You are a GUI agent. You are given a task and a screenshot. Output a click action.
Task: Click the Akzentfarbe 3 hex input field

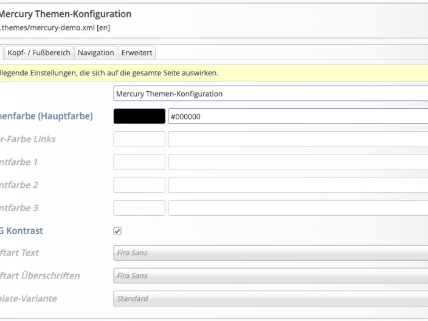[298, 208]
